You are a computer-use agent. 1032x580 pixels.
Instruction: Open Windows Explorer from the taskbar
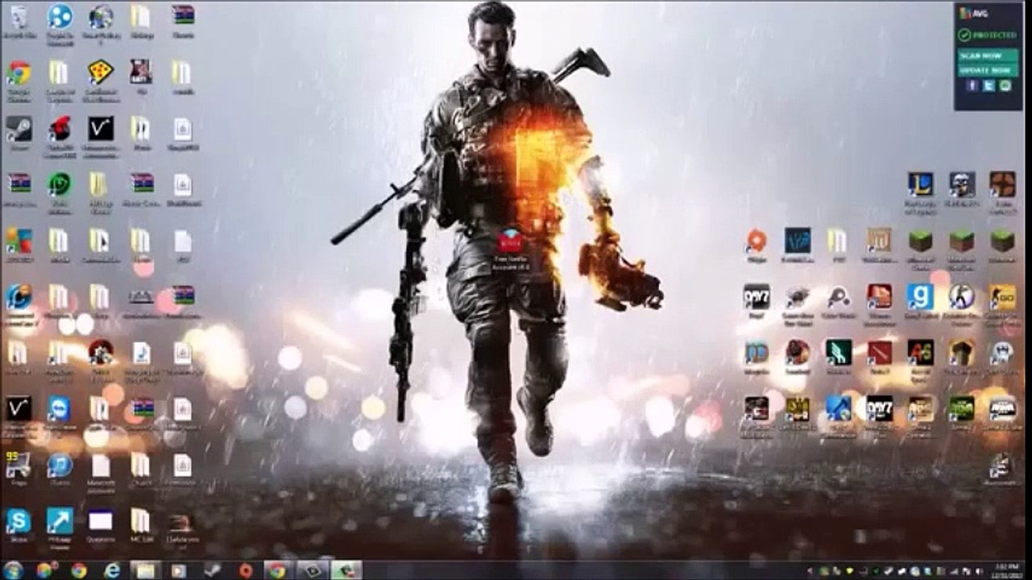[145, 570]
